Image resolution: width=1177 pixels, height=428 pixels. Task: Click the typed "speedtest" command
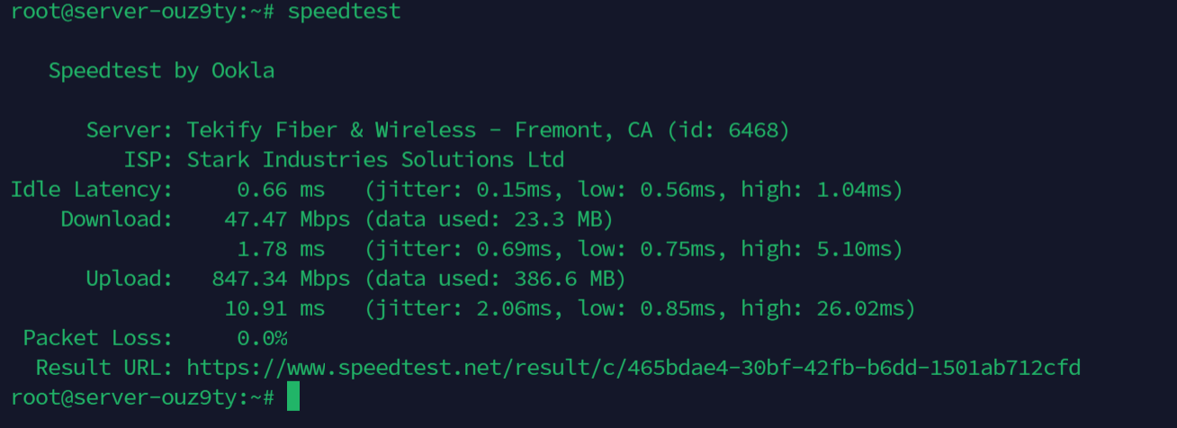(x=344, y=12)
